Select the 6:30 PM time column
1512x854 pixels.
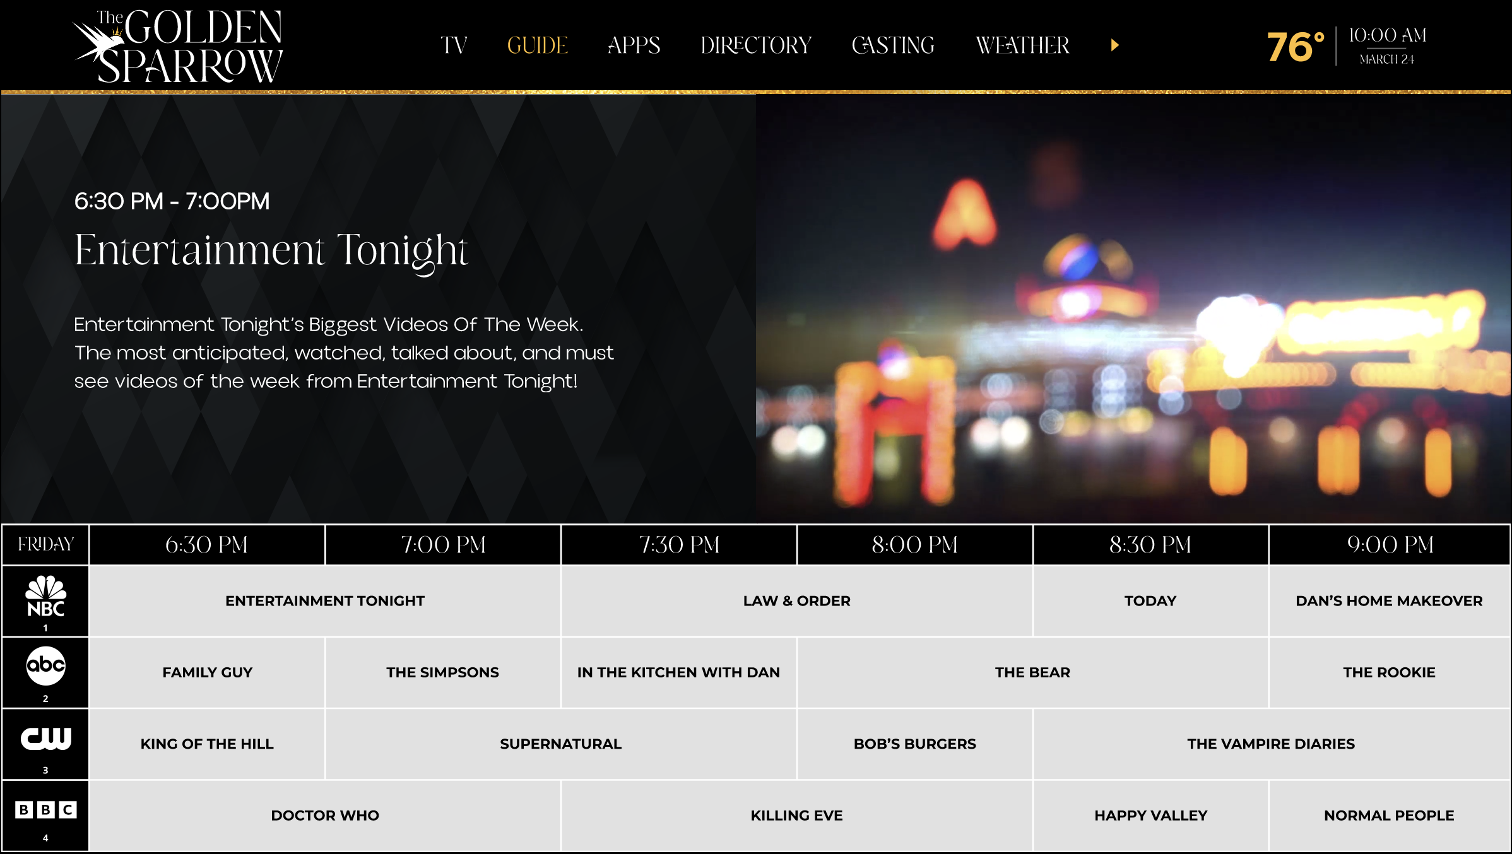(x=207, y=545)
